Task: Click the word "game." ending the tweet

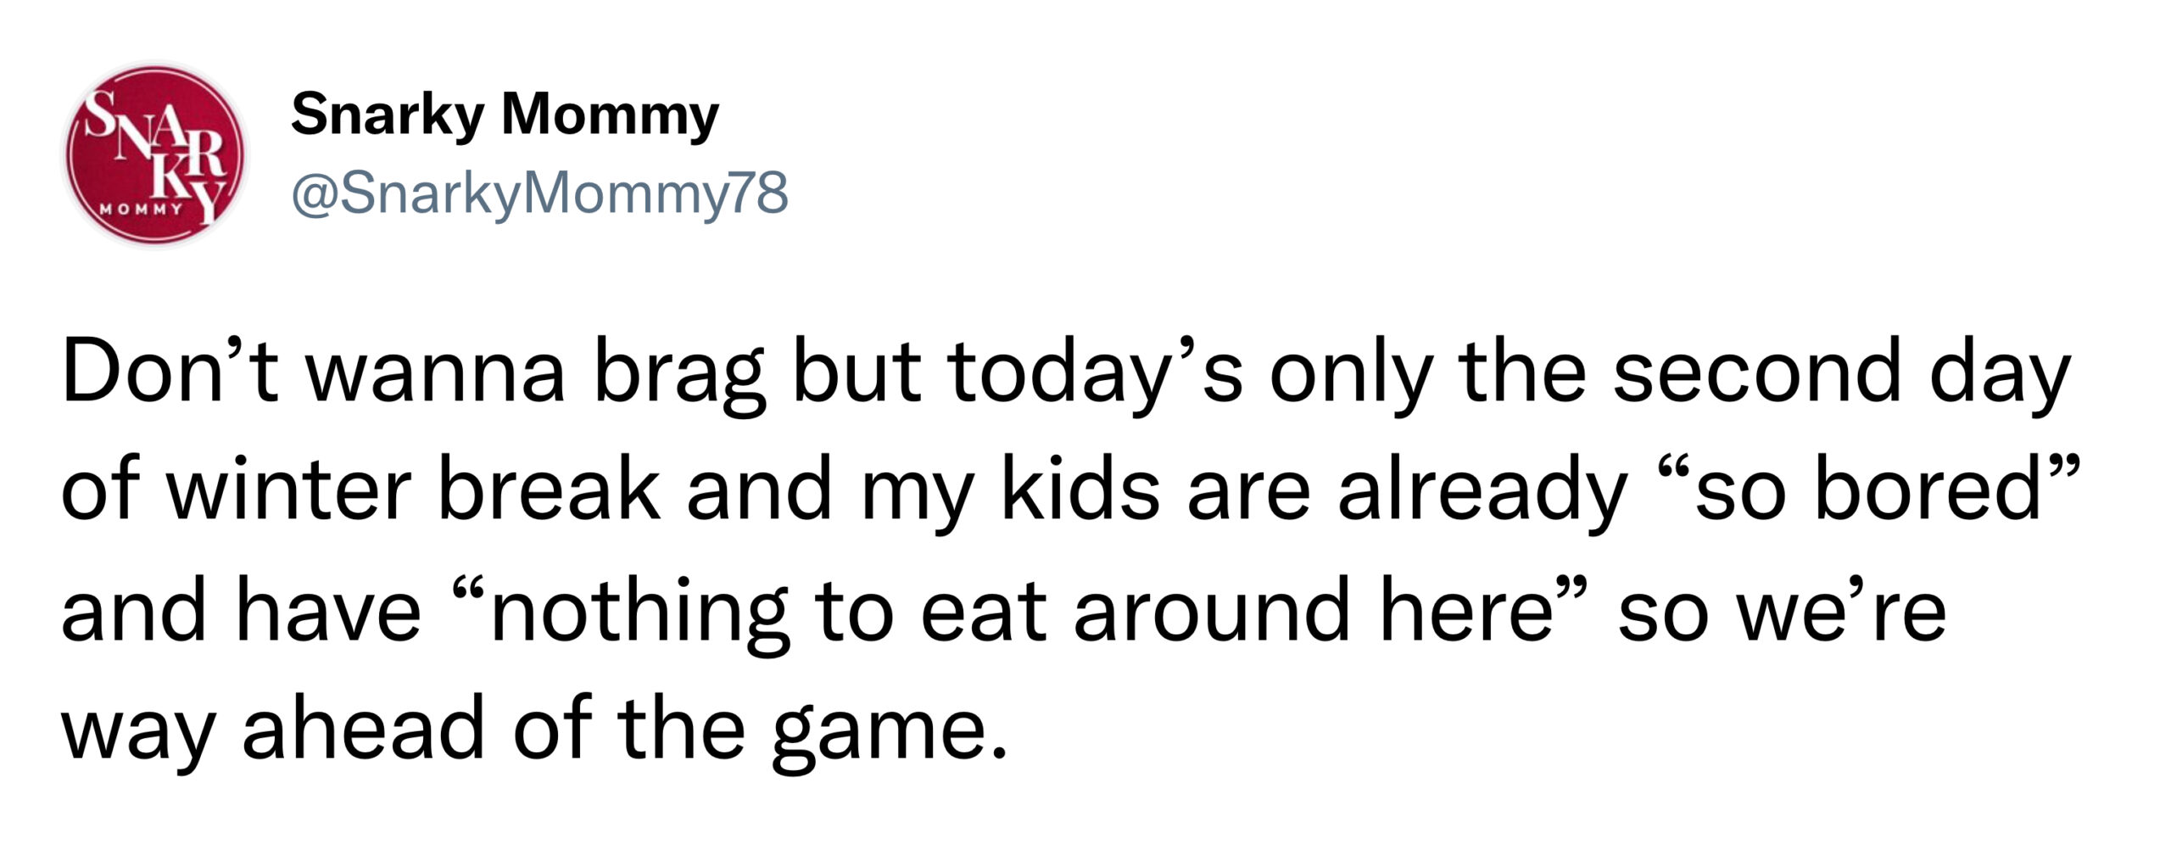Action: [890, 736]
